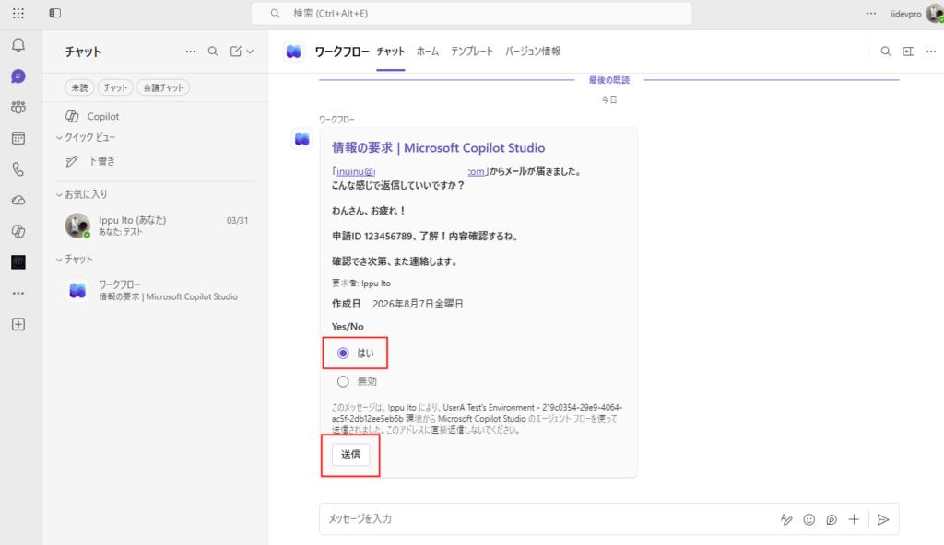Screen dimensions: 944x545
Task: Start a new chat compose icon
Action: click(x=236, y=52)
